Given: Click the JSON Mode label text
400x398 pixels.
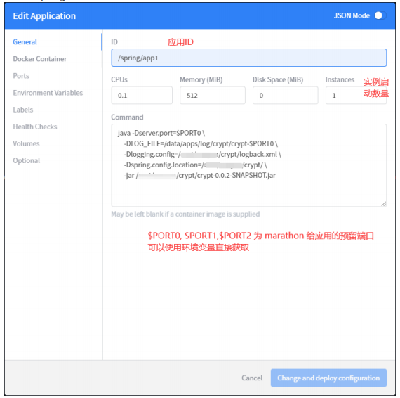Looking at the screenshot, I should (352, 15).
